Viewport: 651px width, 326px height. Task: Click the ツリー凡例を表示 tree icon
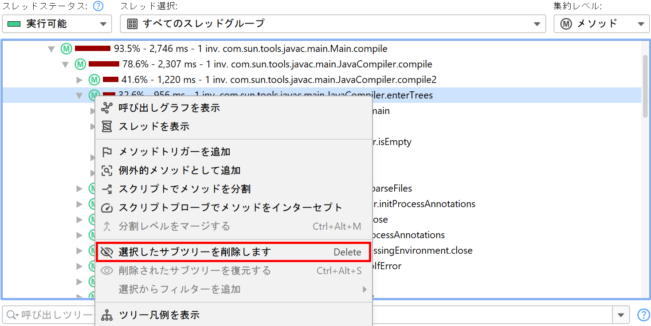(107, 315)
